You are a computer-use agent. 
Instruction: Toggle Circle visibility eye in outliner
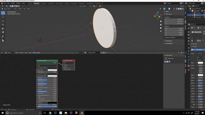(x=204, y=15)
